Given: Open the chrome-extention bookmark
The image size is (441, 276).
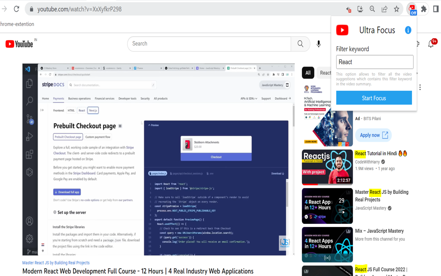Looking at the screenshot, I should (x=17, y=24).
